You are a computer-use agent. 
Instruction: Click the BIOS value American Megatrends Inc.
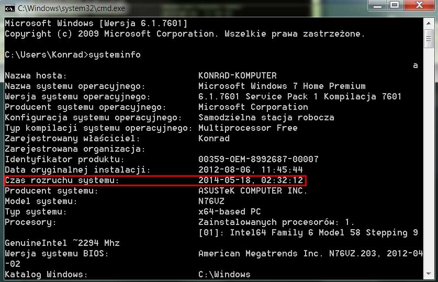pyautogui.click(x=261, y=254)
